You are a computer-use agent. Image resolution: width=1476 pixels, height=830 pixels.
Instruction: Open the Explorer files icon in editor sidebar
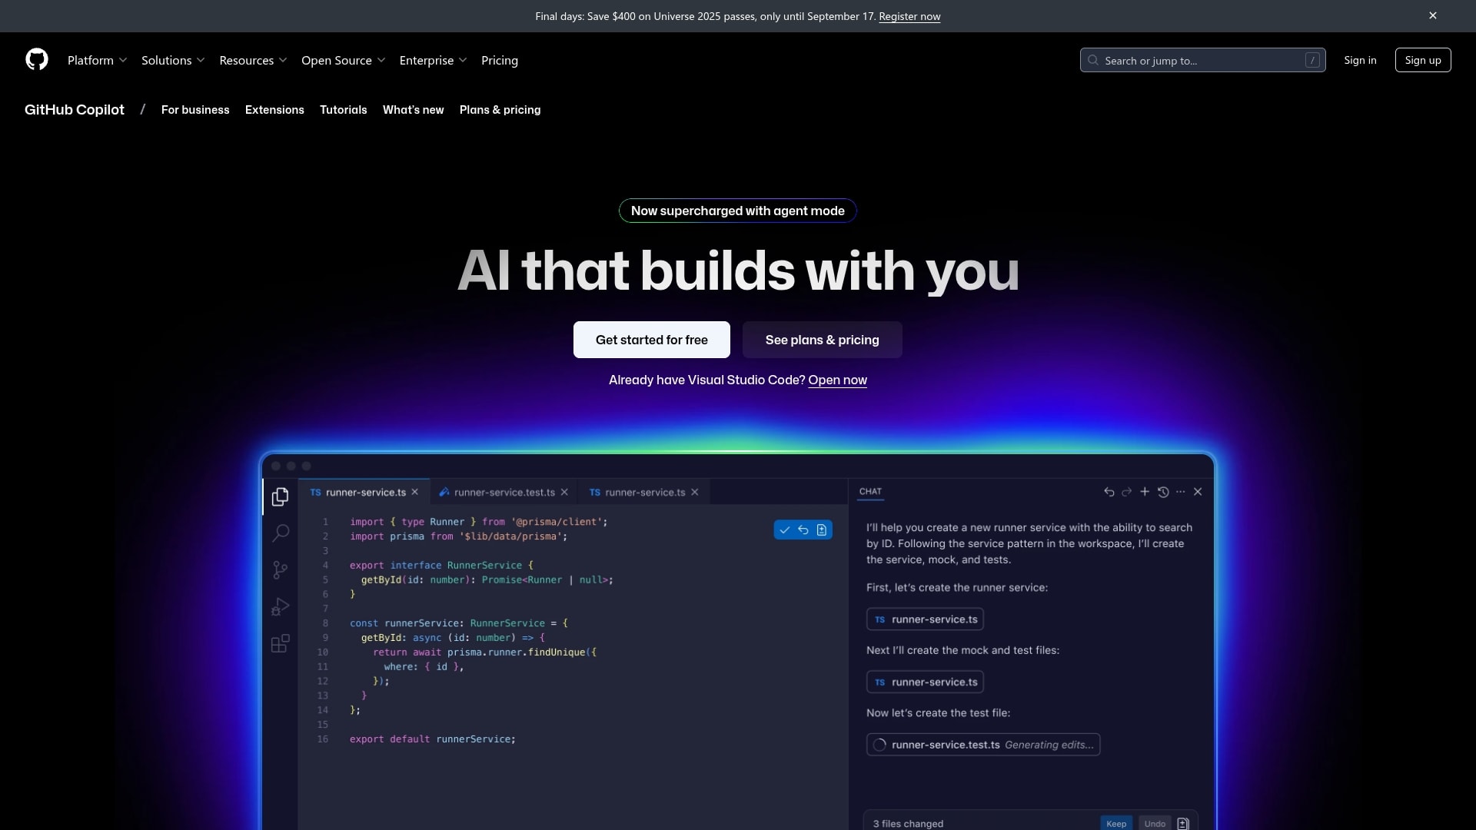(281, 497)
